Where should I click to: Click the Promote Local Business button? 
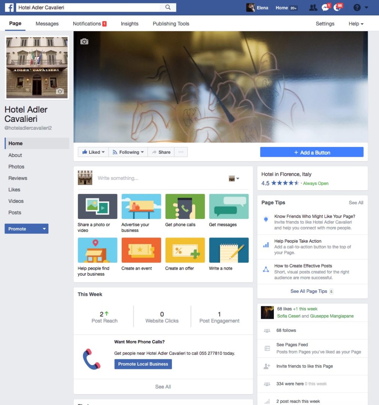[x=143, y=364]
